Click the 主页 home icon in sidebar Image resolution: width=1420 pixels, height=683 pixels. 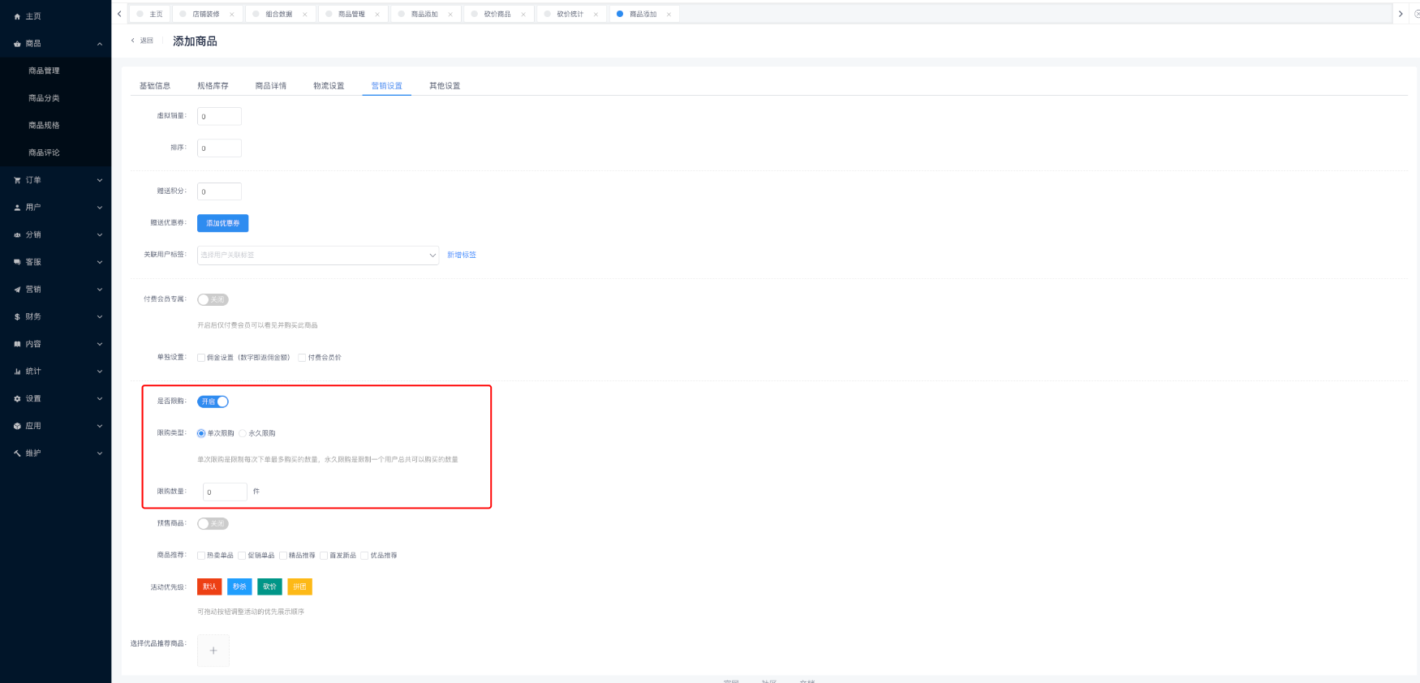click(17, 16)
